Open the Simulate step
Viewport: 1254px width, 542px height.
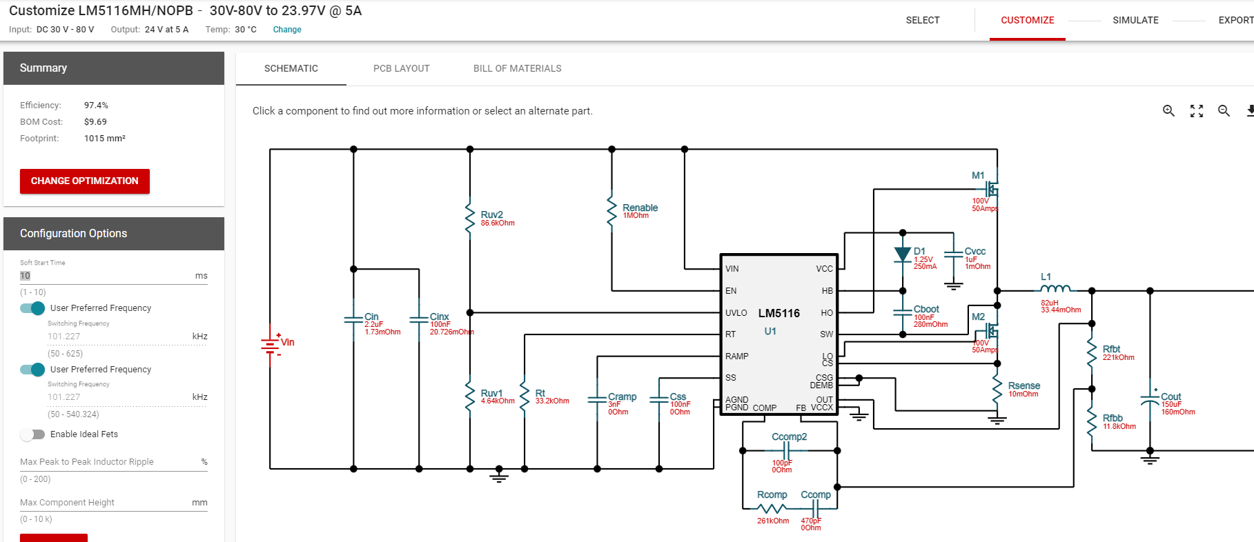click(x=1135, y=20)
